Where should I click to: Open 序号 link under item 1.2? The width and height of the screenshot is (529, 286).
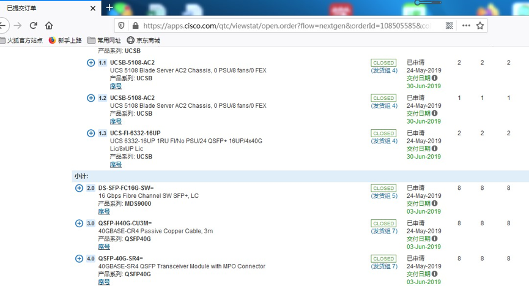tap(116, 121)
